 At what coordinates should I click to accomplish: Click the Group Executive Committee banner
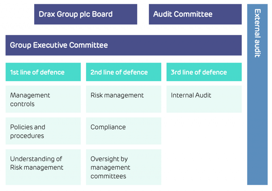click(124, 45)
